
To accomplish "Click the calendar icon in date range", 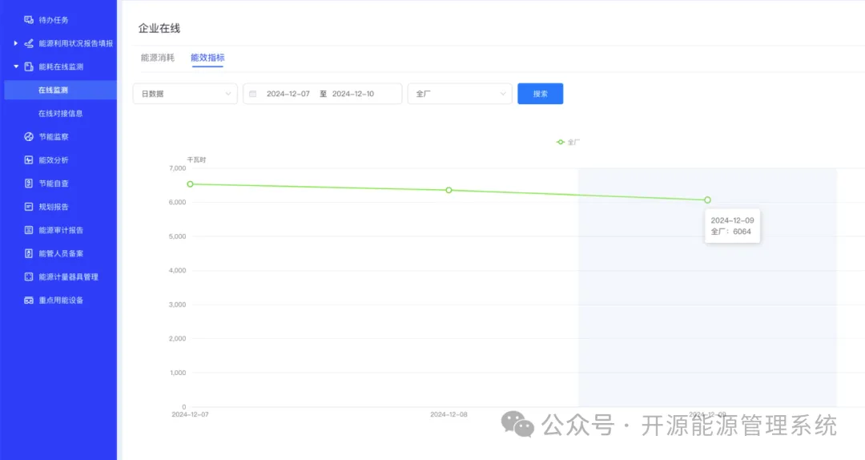I will [x=253, y=94].
